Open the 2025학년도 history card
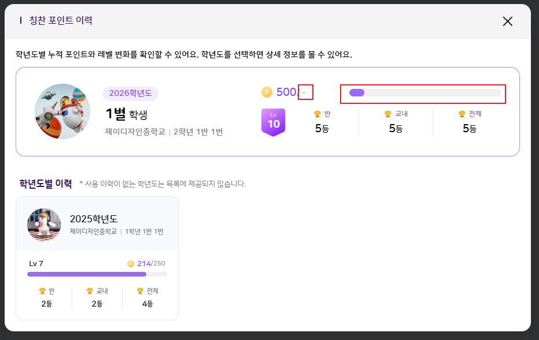 pyautogui.click(x=97, y=258)
